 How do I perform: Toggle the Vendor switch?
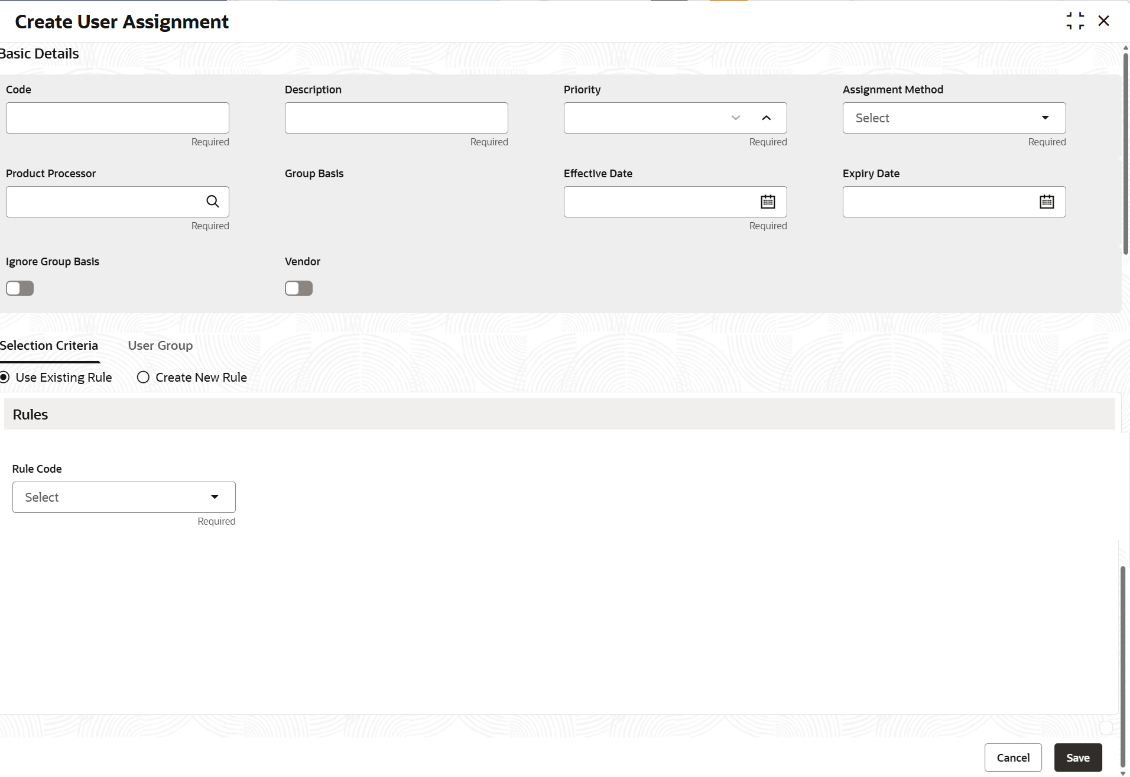tap(298, 288)
